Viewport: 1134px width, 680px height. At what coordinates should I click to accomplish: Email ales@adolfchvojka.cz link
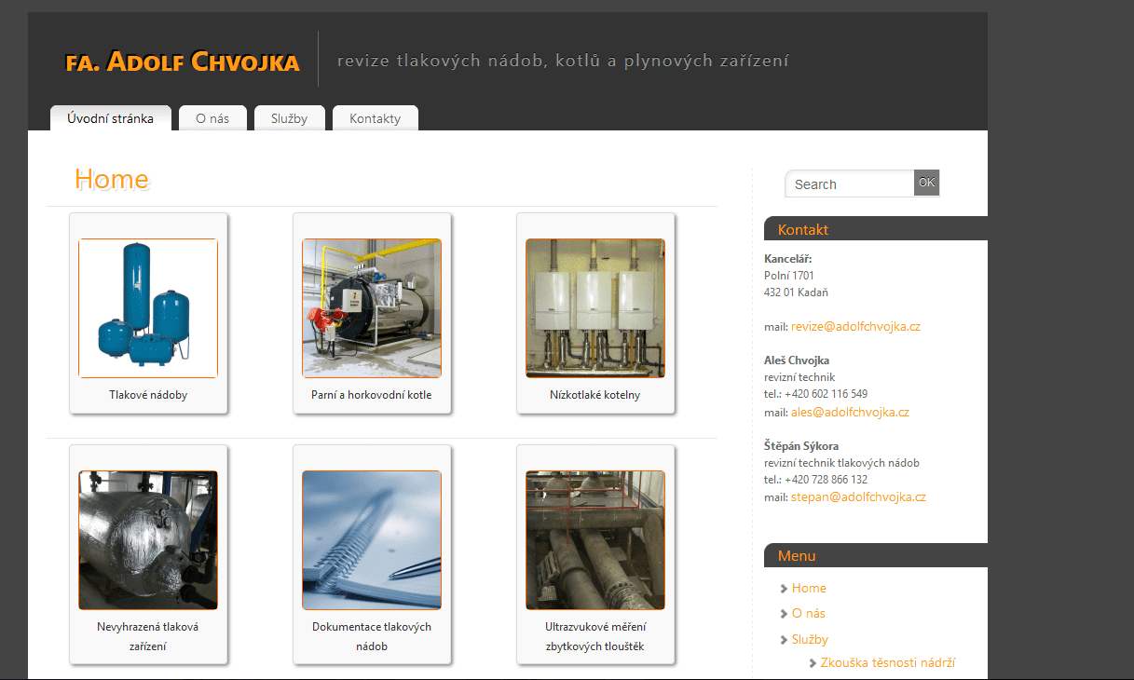(850, 412)
